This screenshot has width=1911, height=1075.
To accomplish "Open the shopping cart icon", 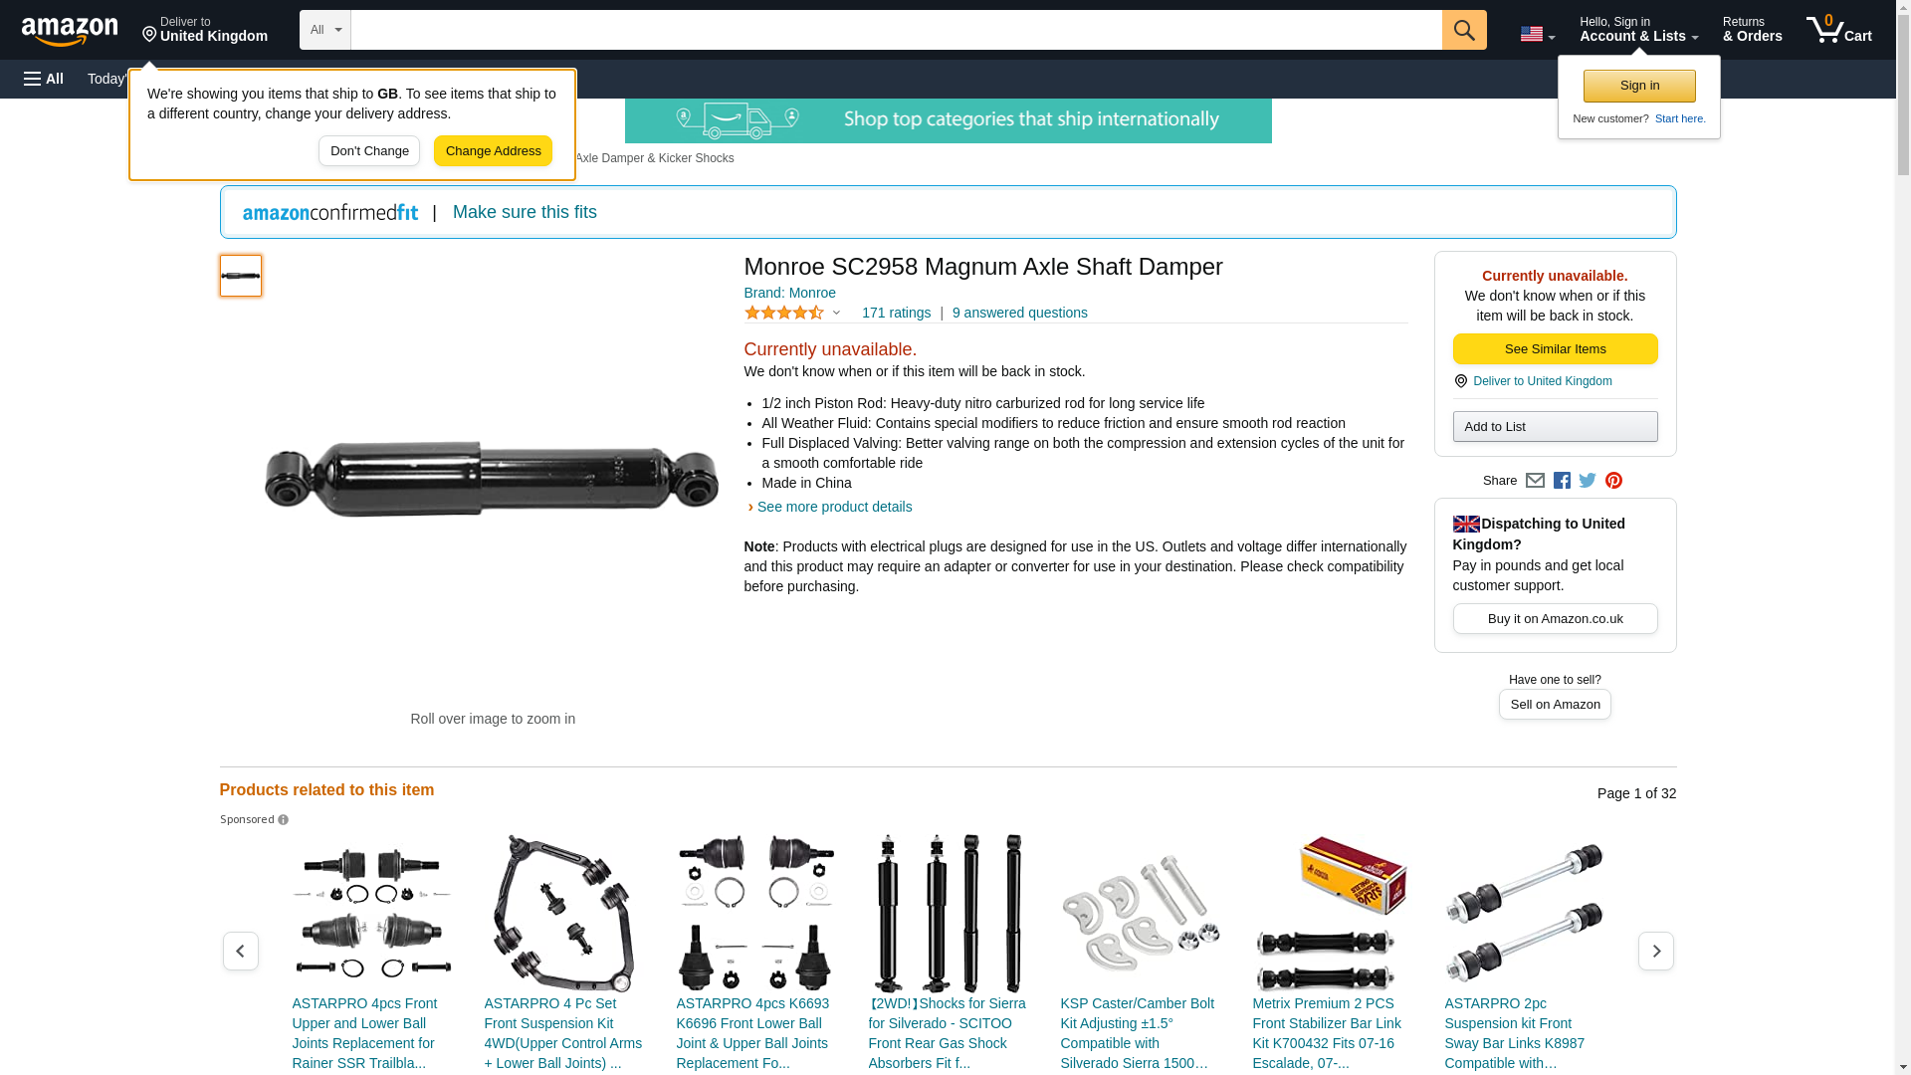I will [1838, 30].
